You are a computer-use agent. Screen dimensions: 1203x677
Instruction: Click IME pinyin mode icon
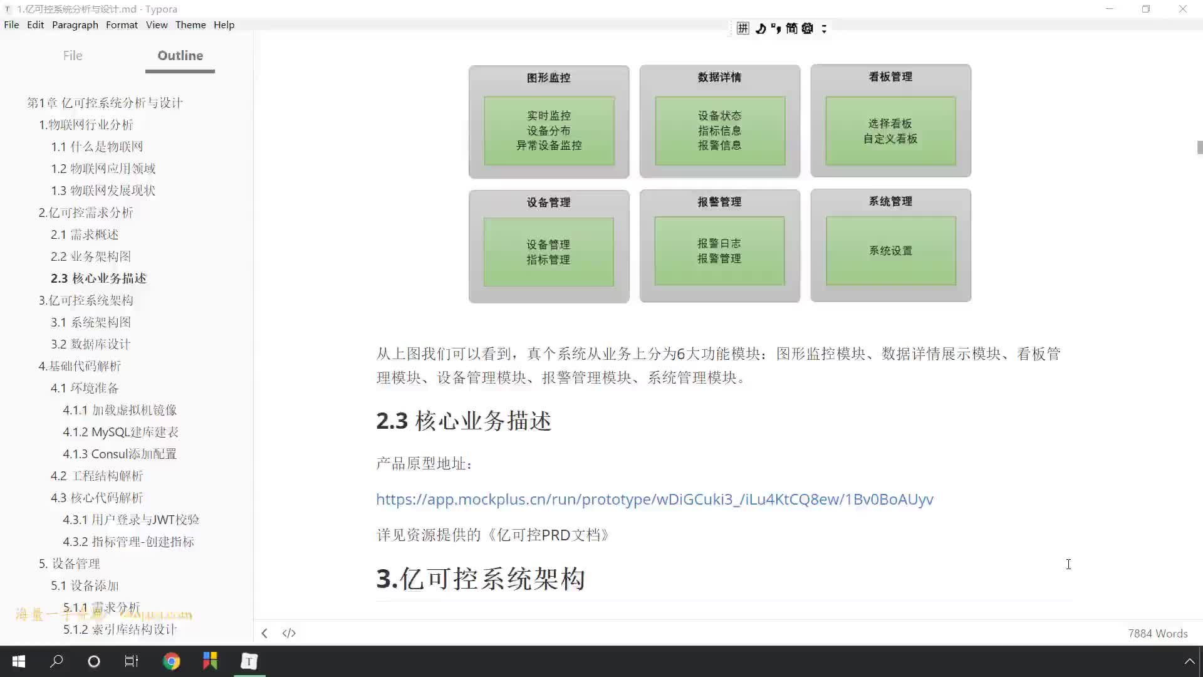tap(742, 28)
